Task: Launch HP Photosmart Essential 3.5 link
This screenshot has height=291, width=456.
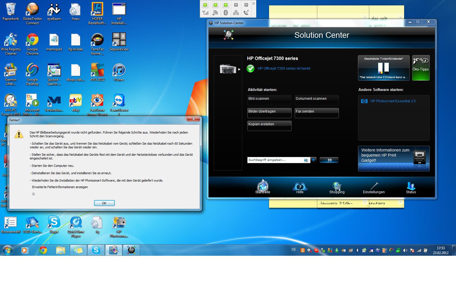Action: pyautogui.click(x=393, y=101)
